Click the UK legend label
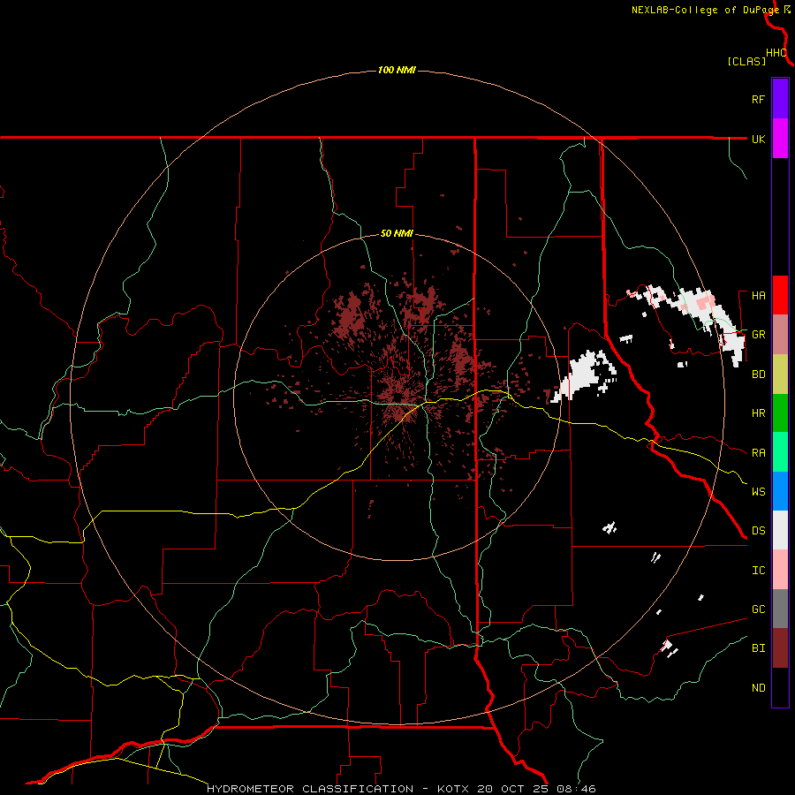795x795 pixels. point(758,139)
